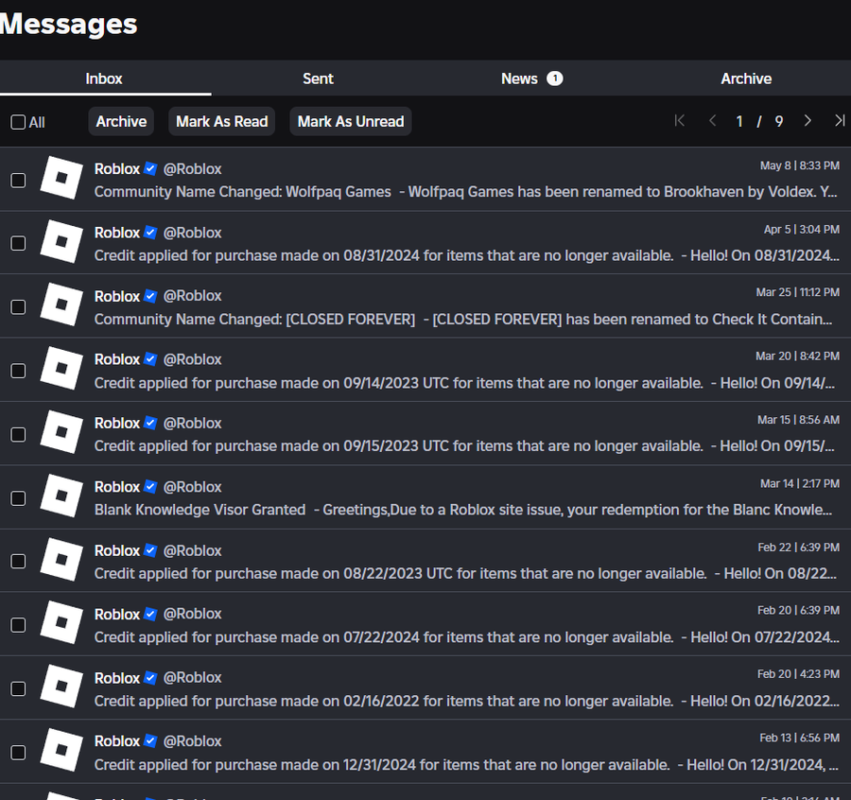
Task: Open the credit message for purchase on 08/31/2024
Action: click(425, 243)
